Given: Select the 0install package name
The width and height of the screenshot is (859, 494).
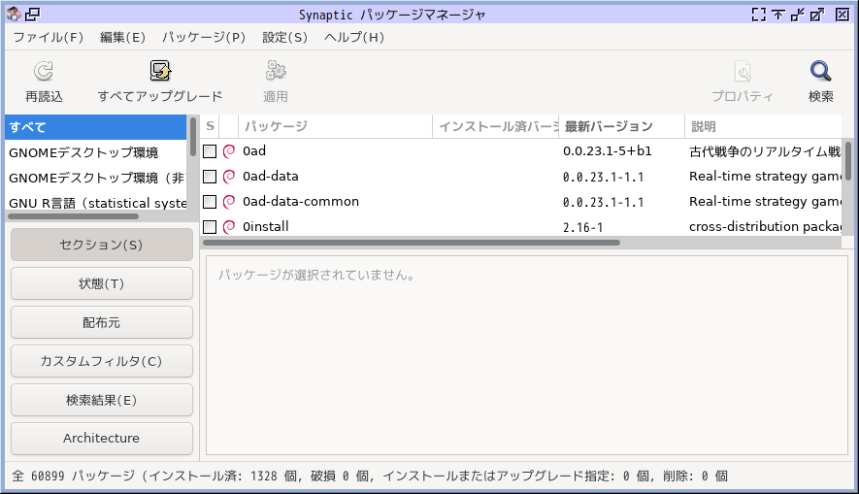Looking at the screenshot, I should tap(266, 227).
